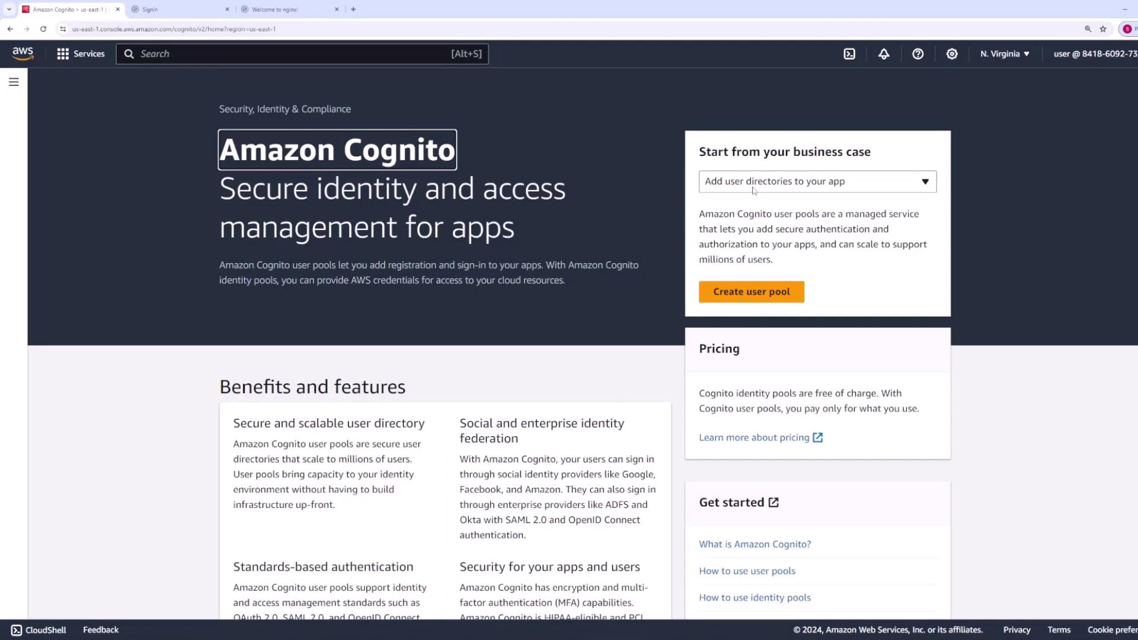Open CloudShell in the footer bar
Viewport: 1138px width, 640px height.
39,630
